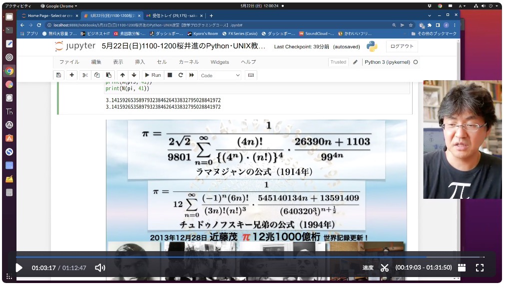Open Google Chrome app menu in top bar
This screenshot has height=289, width=509.
click(x=59, y=6)
